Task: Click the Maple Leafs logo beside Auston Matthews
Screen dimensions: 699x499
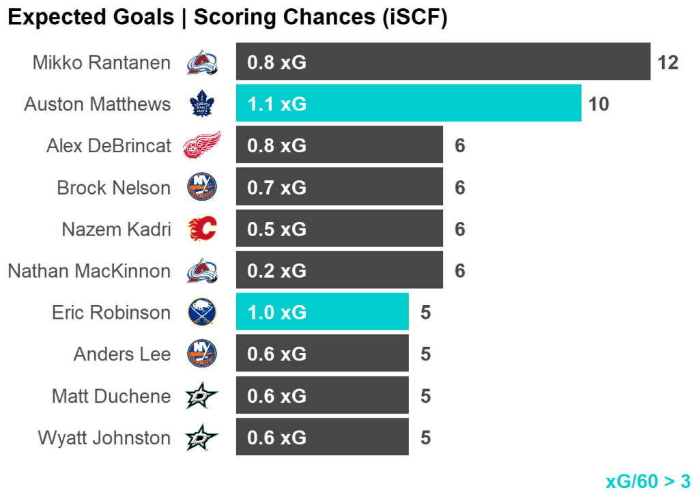Action: (202, 104)
